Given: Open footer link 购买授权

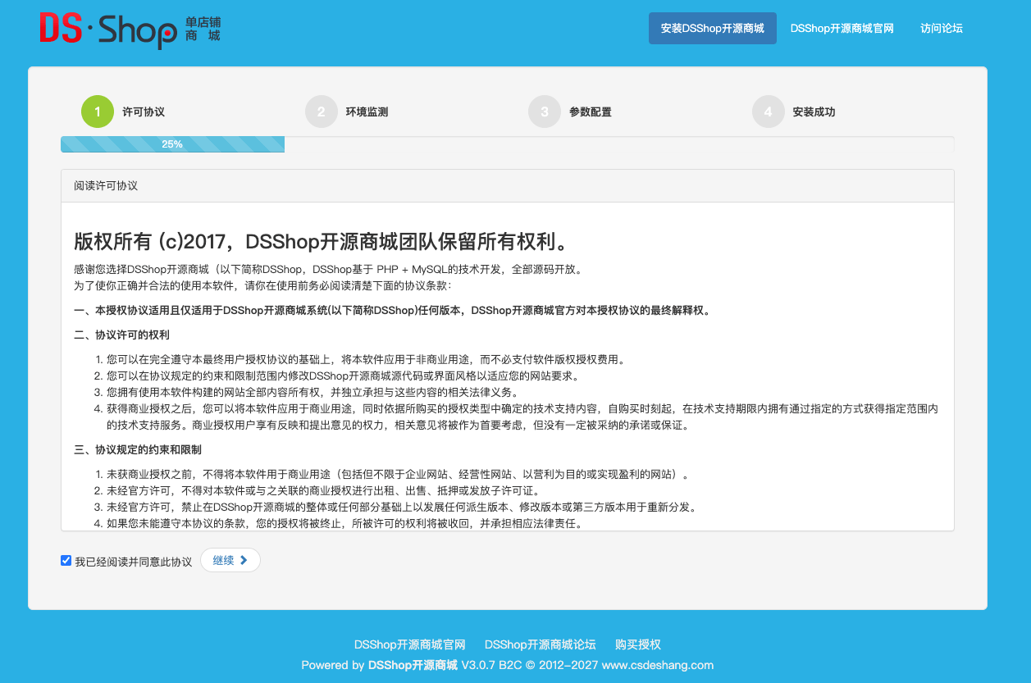Looking at the screenshot, I should click(x=638, y=644).
